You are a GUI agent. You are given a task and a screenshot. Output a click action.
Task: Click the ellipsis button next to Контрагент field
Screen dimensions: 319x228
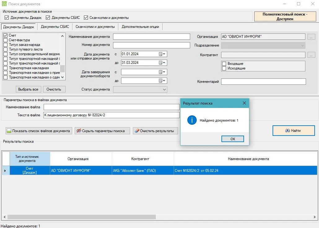tap(311, 55)
